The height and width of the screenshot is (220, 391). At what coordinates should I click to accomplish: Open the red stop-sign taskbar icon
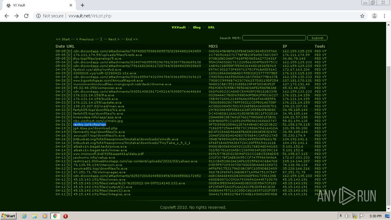(65, 216)
